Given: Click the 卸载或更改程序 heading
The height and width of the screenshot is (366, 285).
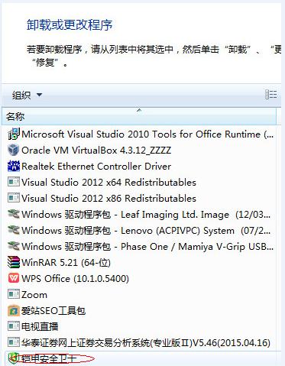Looking at the screenshot, I should click(x=70, y=25).
